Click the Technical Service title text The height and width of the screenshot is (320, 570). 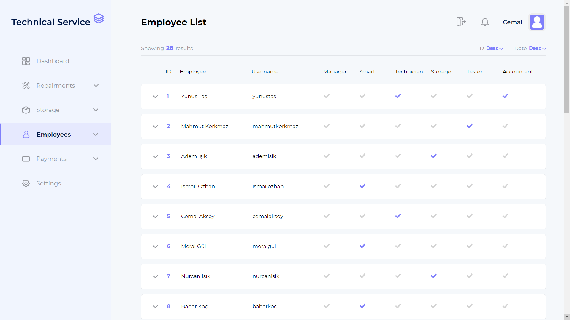point(51,22)
